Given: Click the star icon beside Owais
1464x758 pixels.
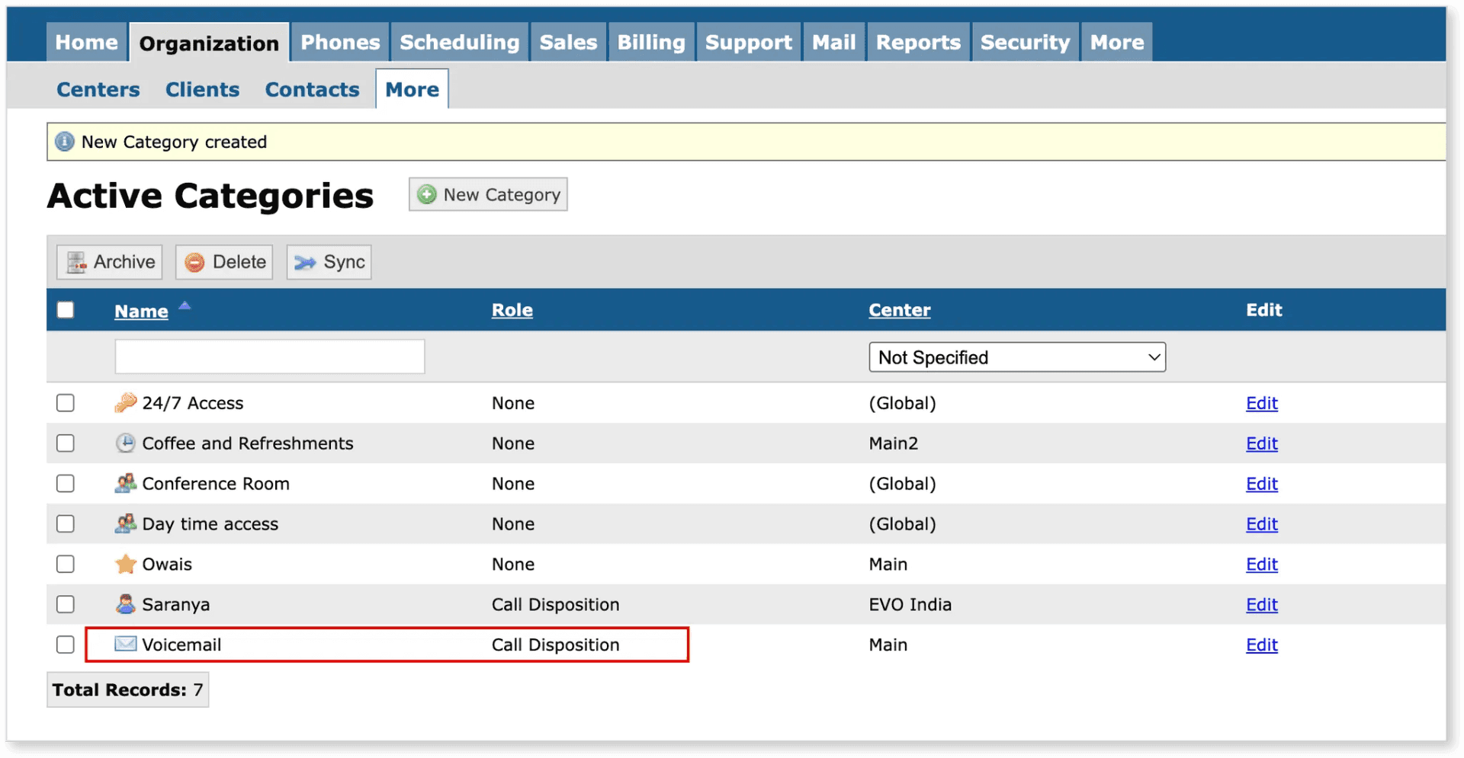Looking at the screenshot, I should [125, 564].
